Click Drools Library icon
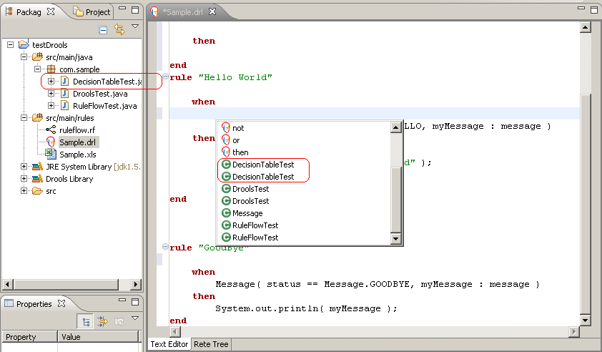Viewport: 602px width, 352px height. point(37,179)
